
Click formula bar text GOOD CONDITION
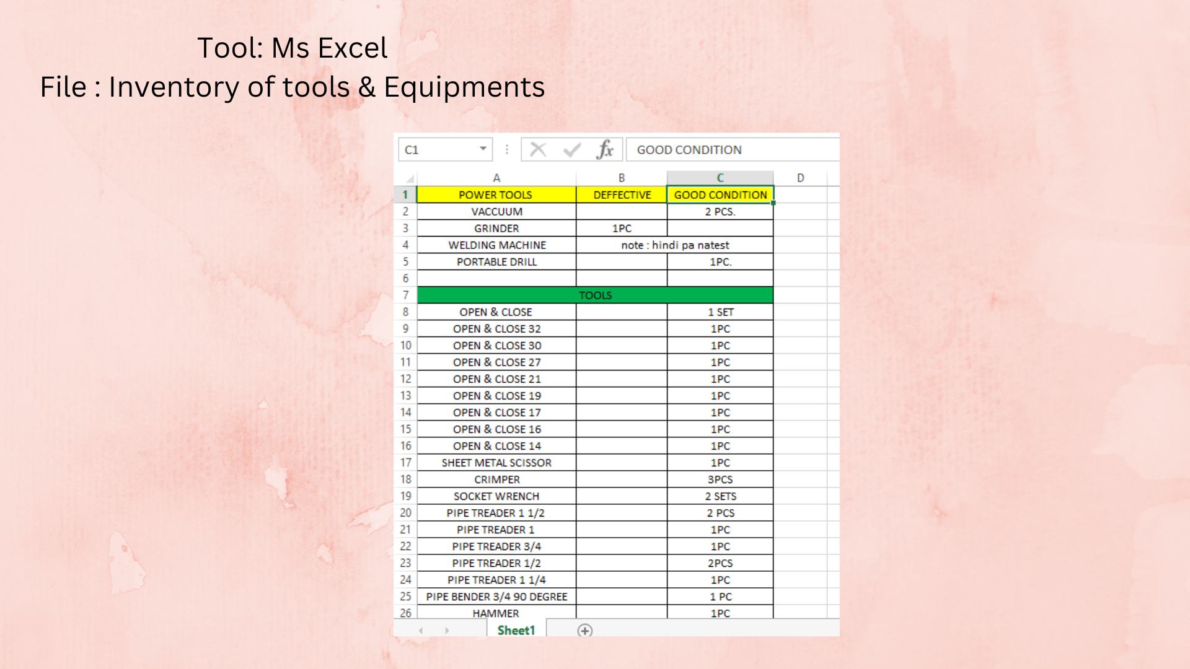click(x=689, y=150)
